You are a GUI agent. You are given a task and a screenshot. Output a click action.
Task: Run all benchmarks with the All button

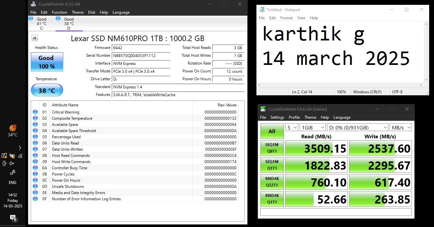[272, 131]
